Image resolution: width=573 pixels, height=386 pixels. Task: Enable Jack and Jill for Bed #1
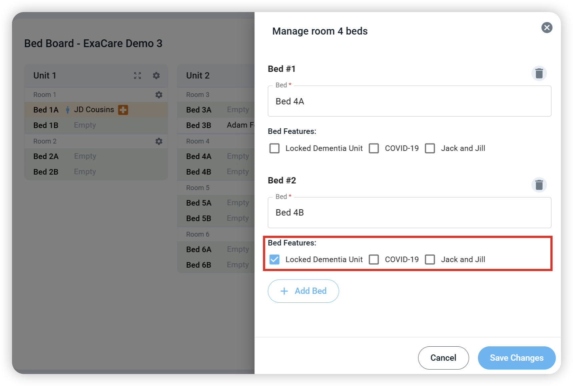430,148
